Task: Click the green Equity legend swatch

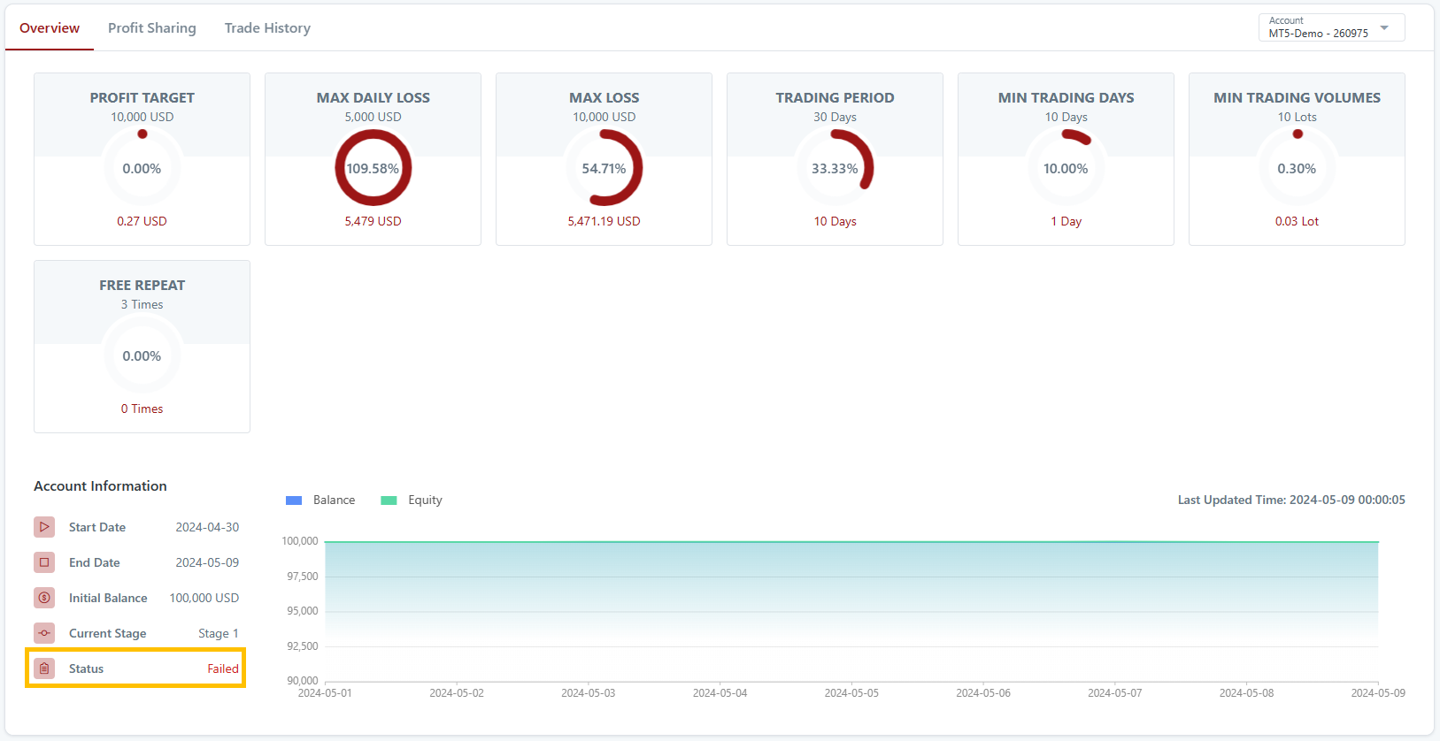Action: (389, 500)
